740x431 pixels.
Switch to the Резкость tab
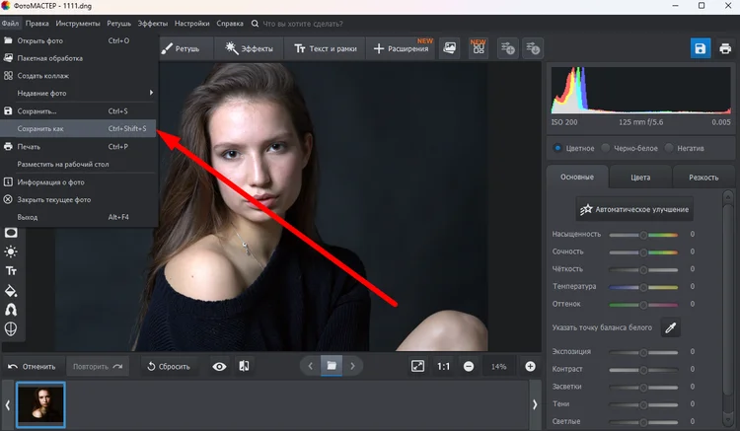tap(702, 178)
